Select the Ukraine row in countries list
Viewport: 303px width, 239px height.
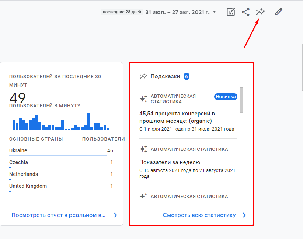click(x=61, y=150)
